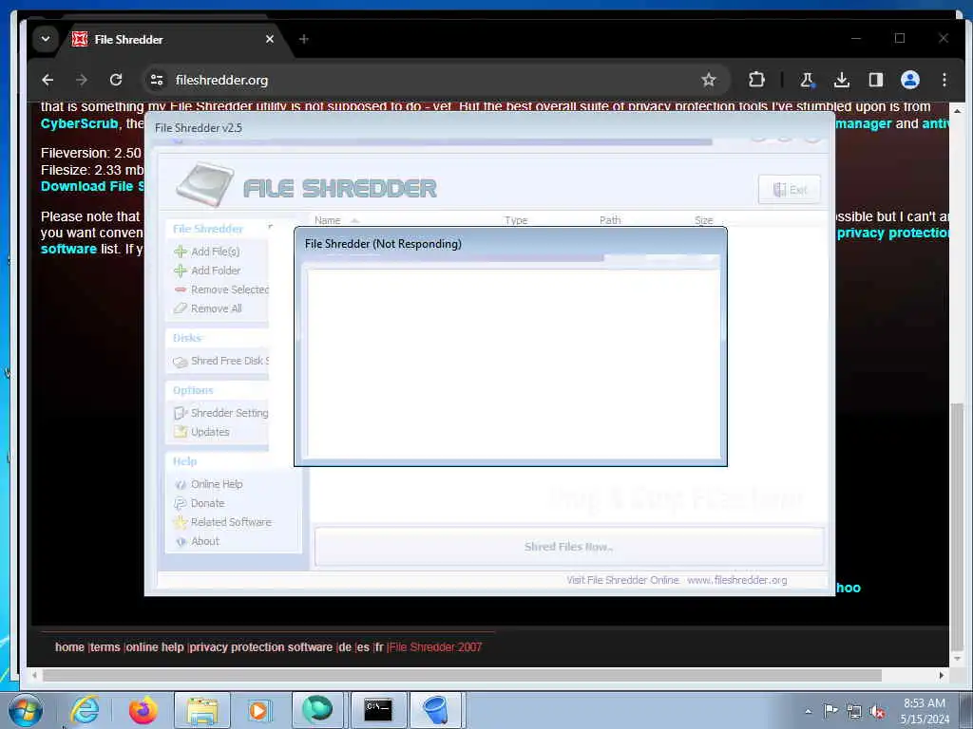Open the browser Extensions puzzle icon
The width and height of the screenshot is (973, 729).
click(756, 80)
